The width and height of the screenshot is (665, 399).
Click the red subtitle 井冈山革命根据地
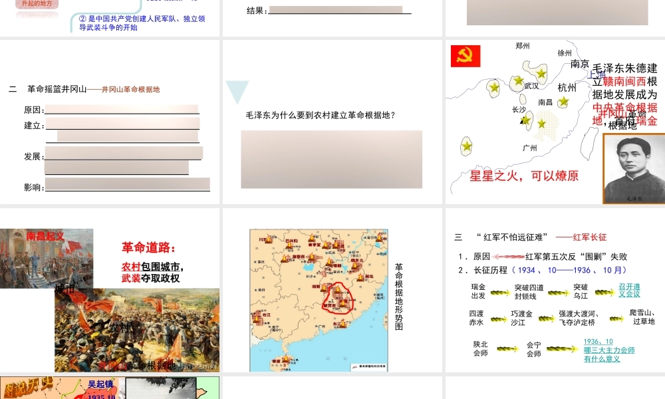click(x=130, y=90)
